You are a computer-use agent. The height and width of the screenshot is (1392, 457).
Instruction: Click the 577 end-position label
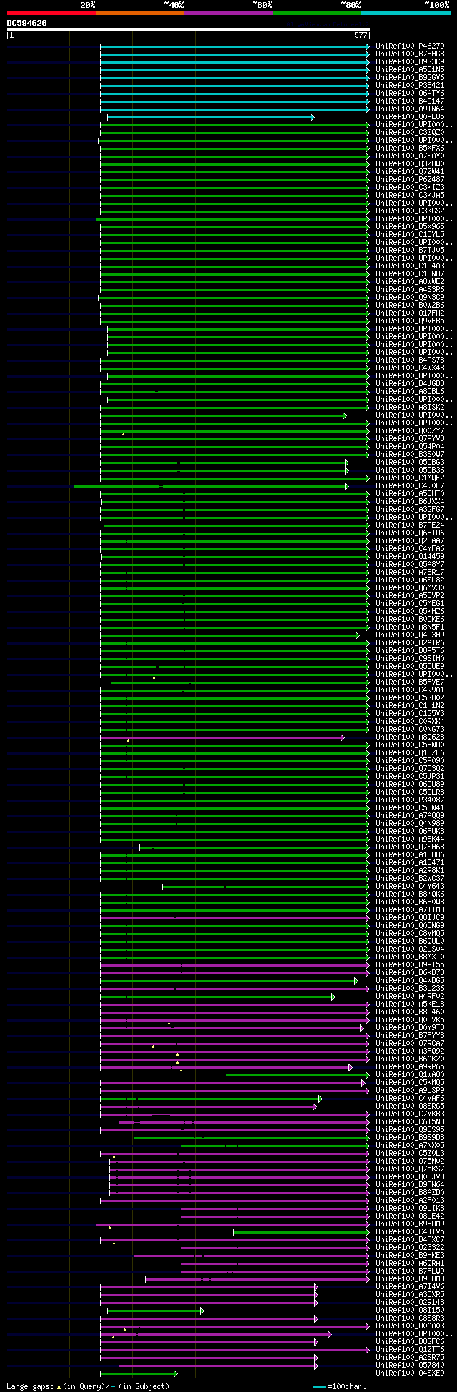[361, 35]
